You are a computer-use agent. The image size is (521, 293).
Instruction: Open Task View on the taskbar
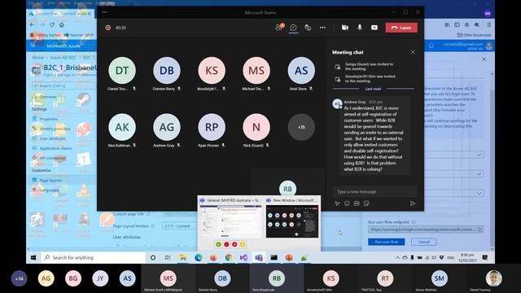click(x=168, y=257)
